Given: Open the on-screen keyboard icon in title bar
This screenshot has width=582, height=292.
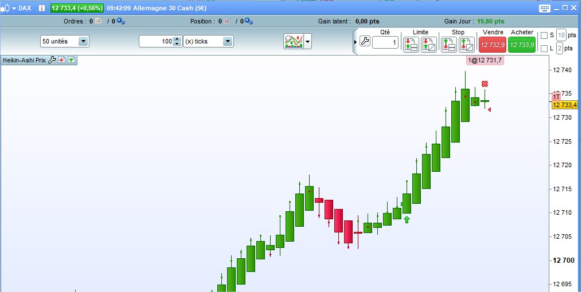Looking at the screenshot, I should 545,8.
